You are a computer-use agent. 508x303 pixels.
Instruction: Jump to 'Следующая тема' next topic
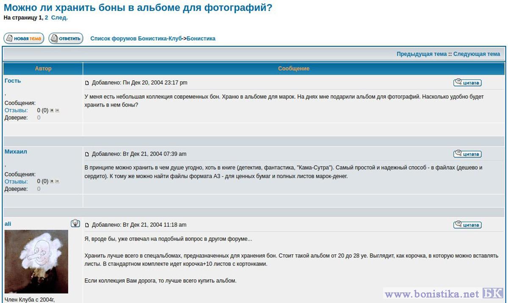pos(476,54)
